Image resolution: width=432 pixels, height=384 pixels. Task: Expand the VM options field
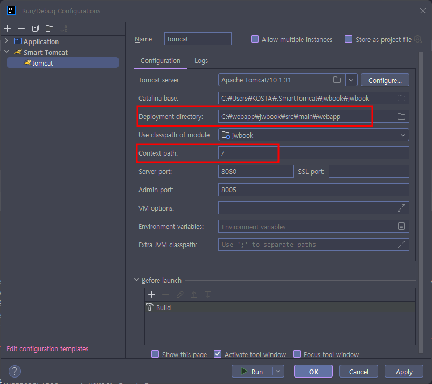click(401, 208)
